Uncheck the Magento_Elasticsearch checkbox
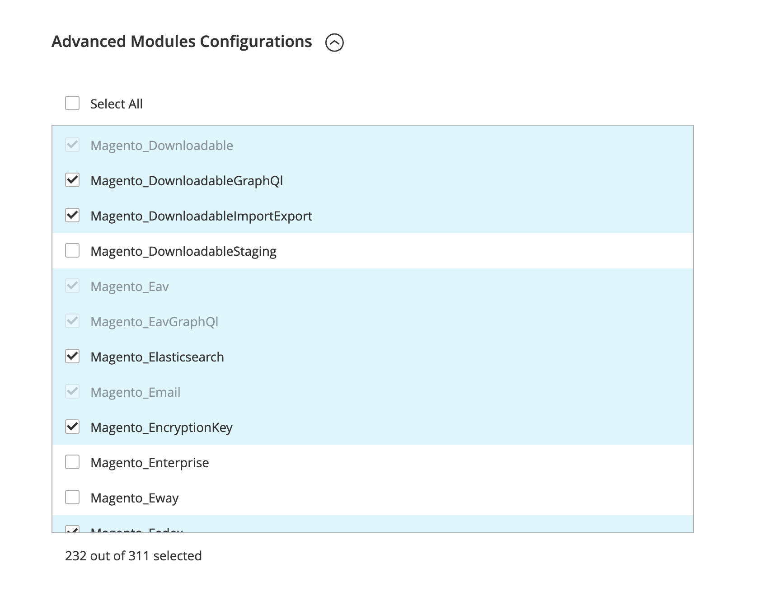This screenshot has width=760, height=601. (x=72, y=356)
